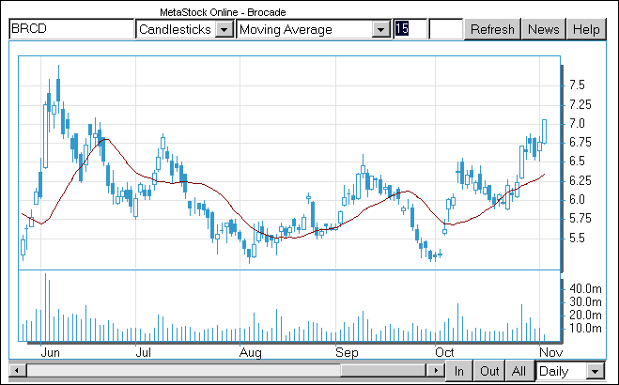Image resolution: width=619 pixels, height=385 pixels.
Task: Expand the Moving Average indicator dropdown
Action: pos(381,30)
